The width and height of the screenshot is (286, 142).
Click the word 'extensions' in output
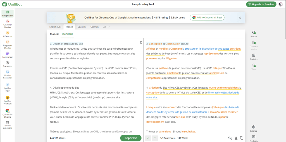165,131
